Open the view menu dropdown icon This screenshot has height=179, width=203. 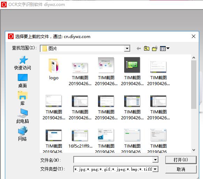pyautogui.click(x=165, y=49)
